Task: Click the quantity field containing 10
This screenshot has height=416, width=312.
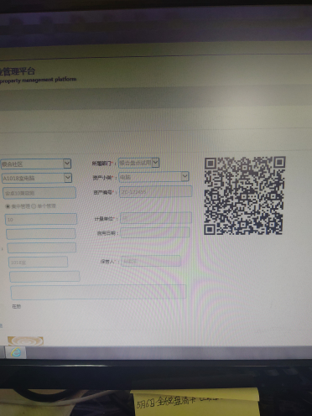Action: [x=41, y=219]
